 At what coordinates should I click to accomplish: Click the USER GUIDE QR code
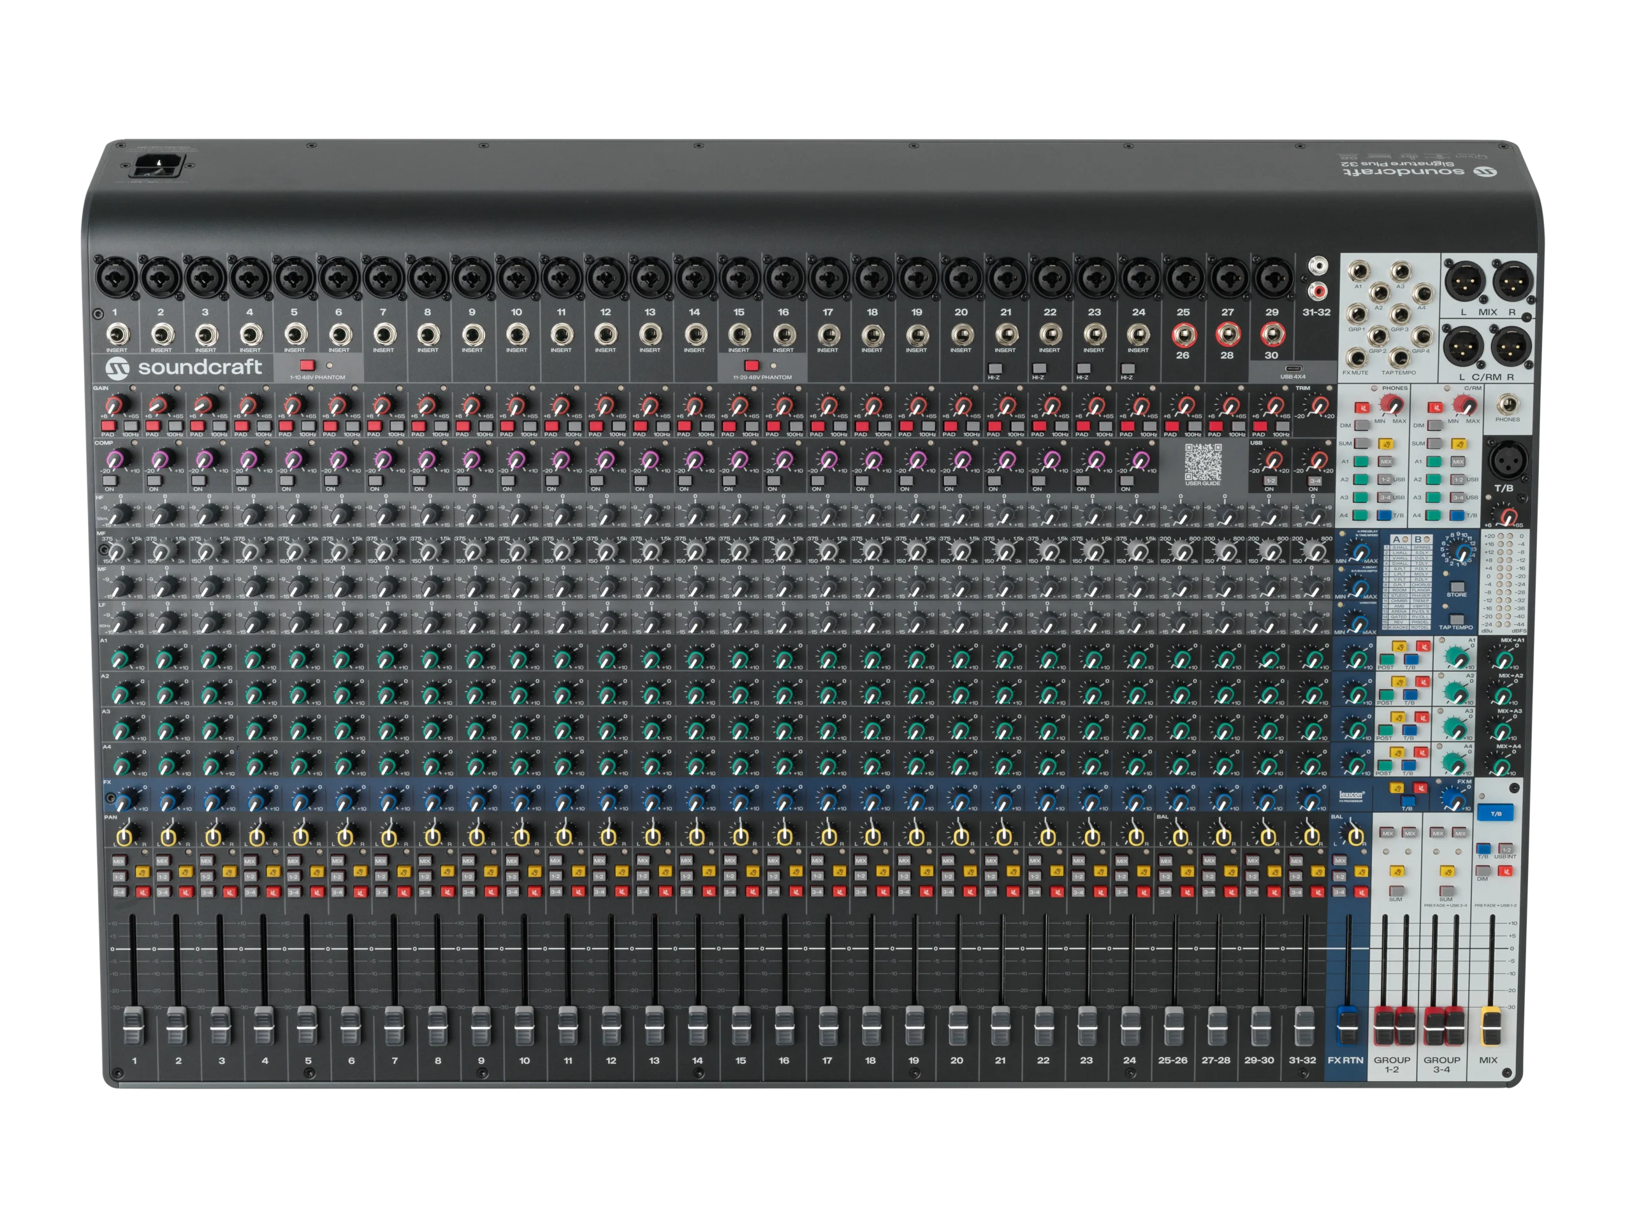[1202, 462]
